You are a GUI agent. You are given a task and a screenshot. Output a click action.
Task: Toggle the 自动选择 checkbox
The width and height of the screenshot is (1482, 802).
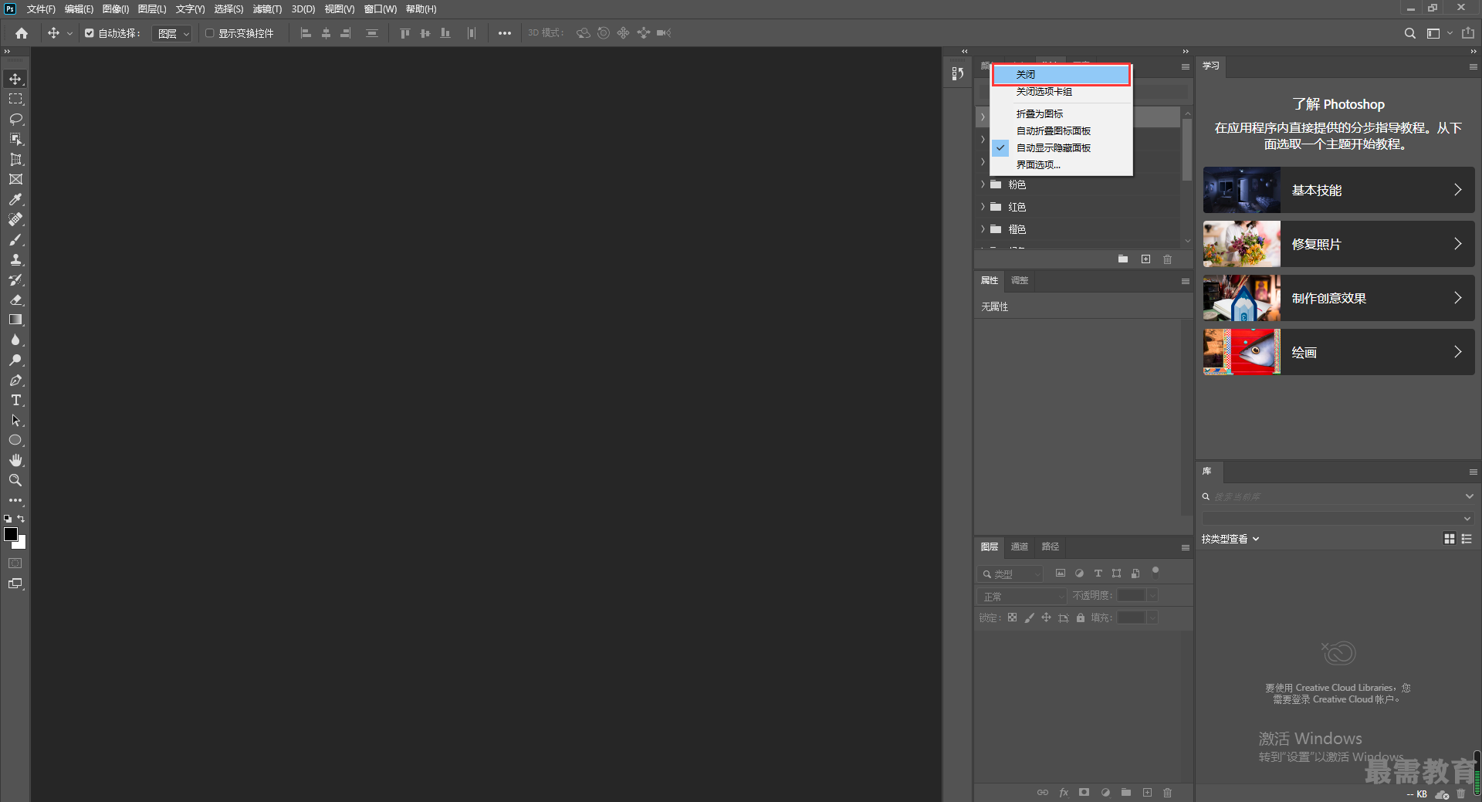(x=90, y=33)
